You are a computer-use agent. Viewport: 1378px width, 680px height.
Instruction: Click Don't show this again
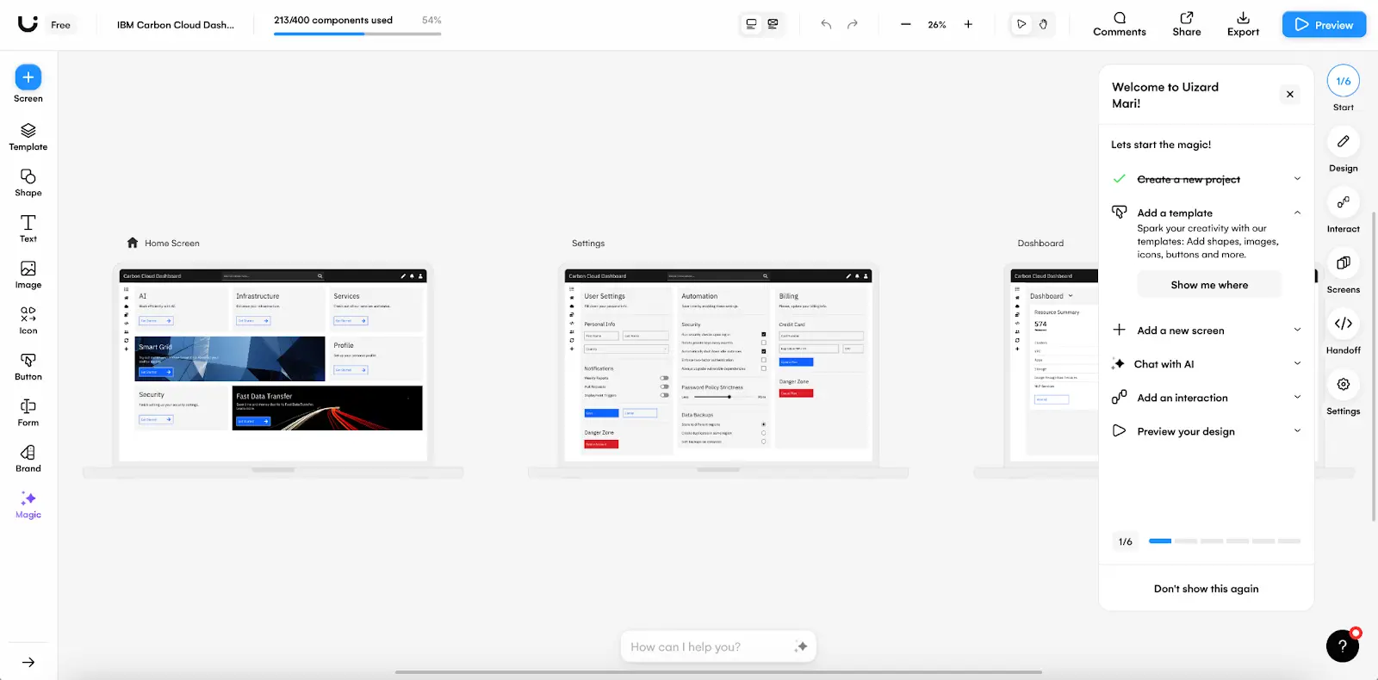coord(1206,589)
